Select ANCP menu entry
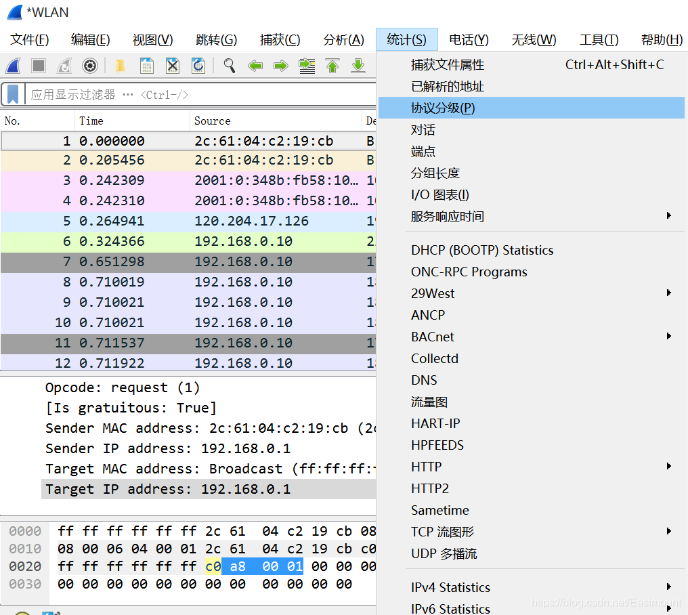Viewport: 688px width, 615px height. [x=532, y=315]
